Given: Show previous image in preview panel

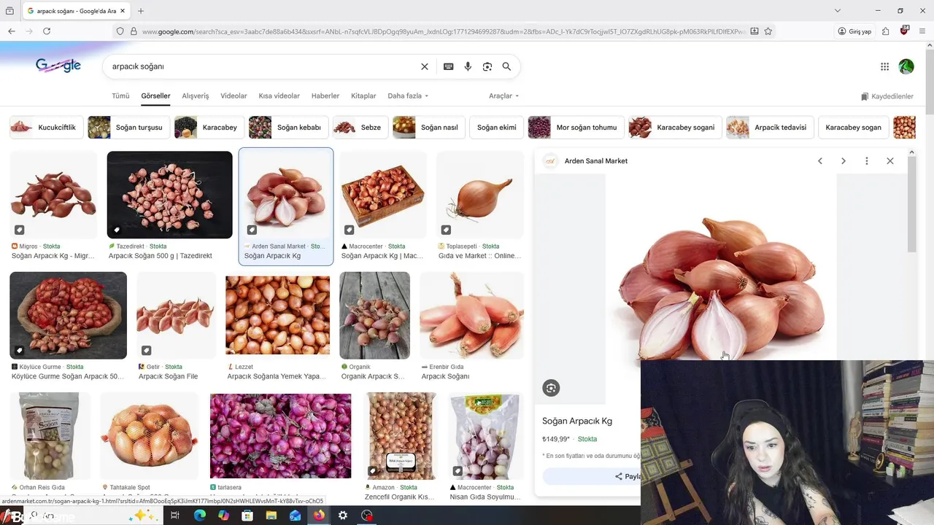Looking at the screenshot, I should [x=820, y=161].
